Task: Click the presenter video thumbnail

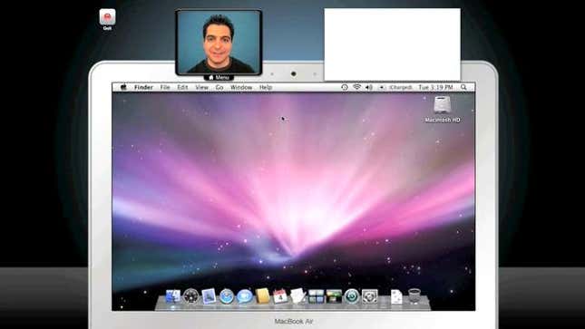Action: pyautogui.click(x=219, y=43)
